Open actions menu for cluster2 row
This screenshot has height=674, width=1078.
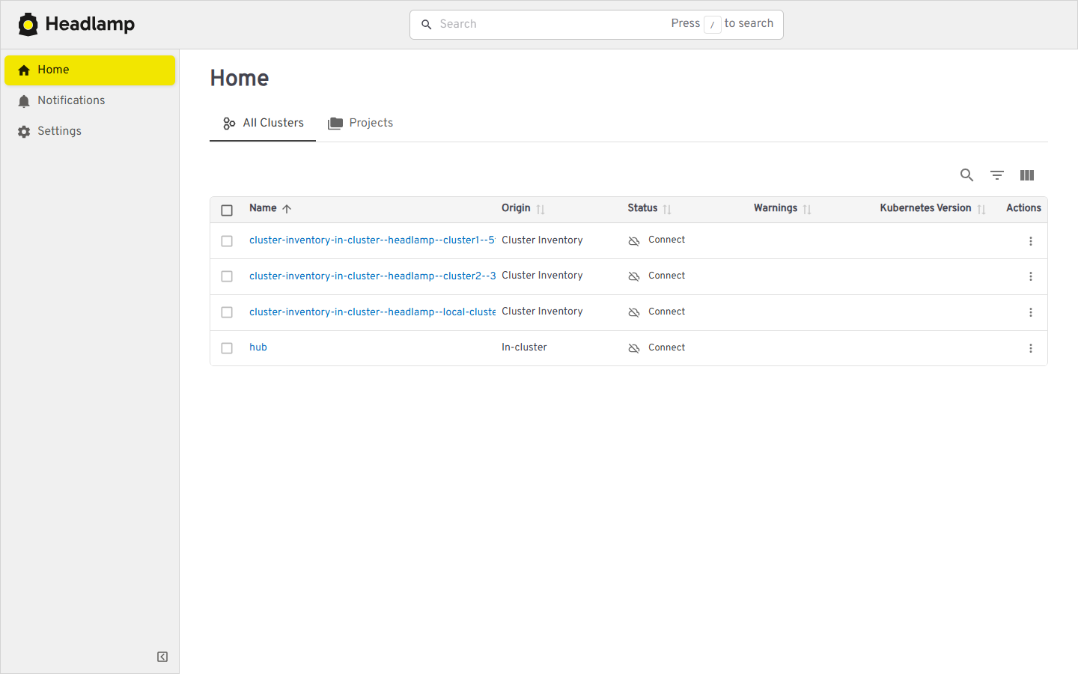coord(1031,276)
